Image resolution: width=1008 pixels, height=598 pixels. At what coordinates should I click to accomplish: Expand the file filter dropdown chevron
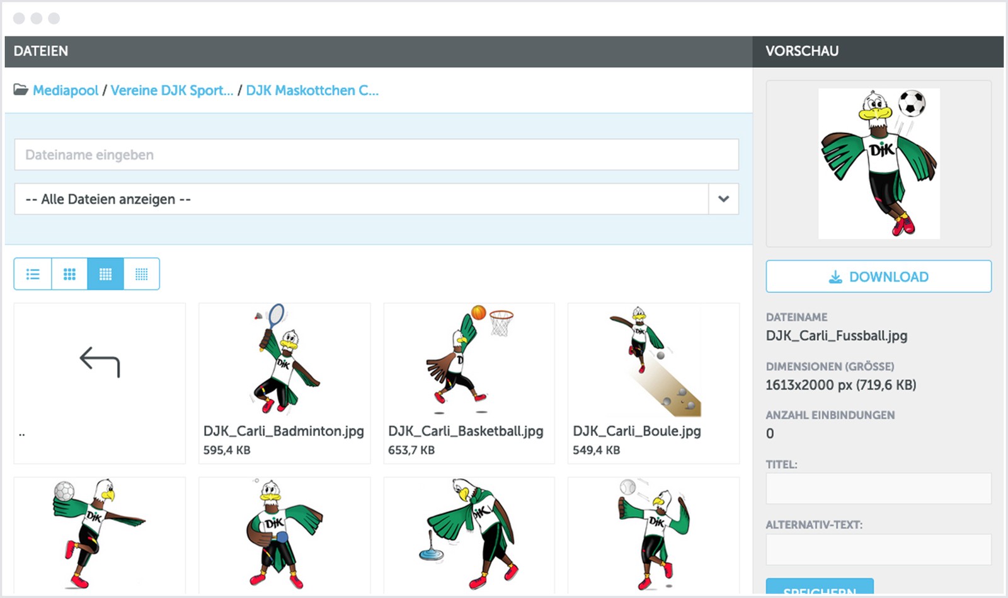click(723, 199)
